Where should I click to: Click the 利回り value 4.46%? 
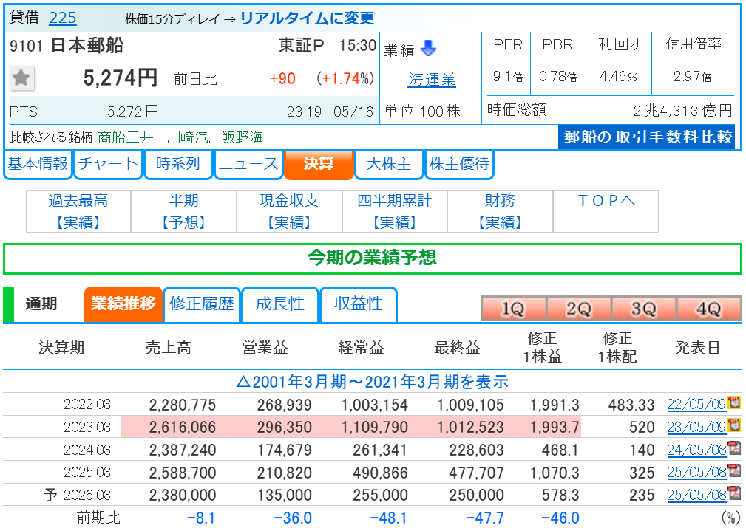point(619,77)
